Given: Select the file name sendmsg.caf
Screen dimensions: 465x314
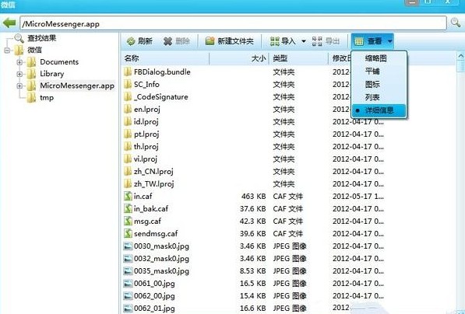Looking at the screenshot, I should pyautogui.click(x=156, y=233).
